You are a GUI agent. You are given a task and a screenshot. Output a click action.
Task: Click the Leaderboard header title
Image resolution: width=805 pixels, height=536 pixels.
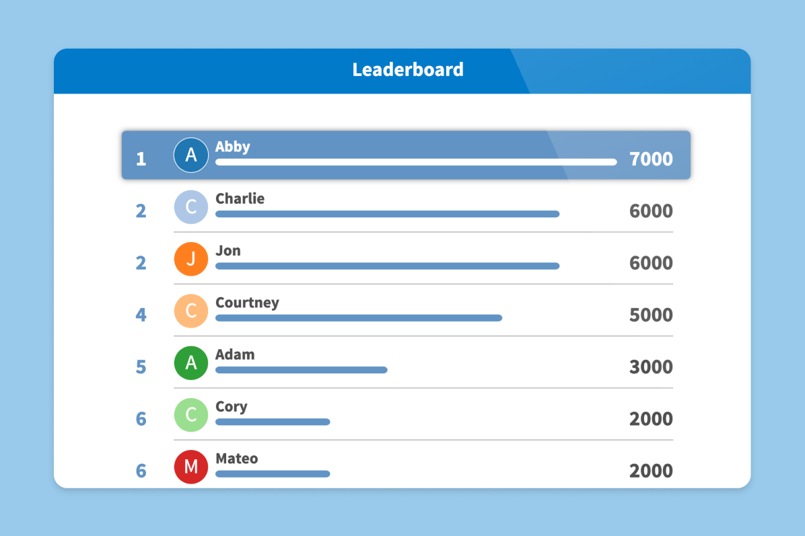(408, 70)
